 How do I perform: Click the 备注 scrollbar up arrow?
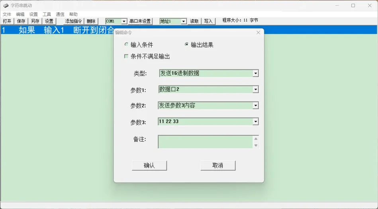click(x=256, y=139)
